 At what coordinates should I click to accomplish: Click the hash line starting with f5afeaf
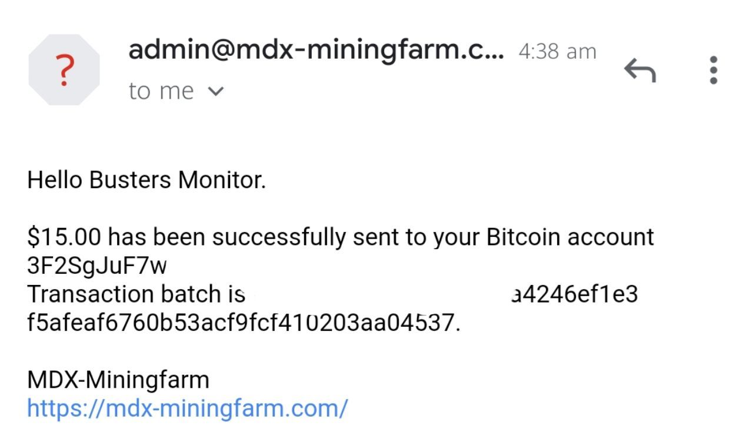(x=244, y=322)
